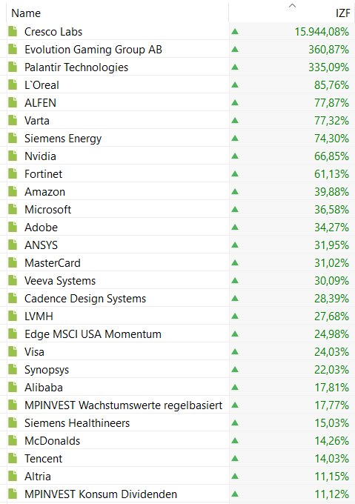Viewport: 355px width, 504px height.
Task: Click the green file icon beside Nvidia
Action: 13,156
